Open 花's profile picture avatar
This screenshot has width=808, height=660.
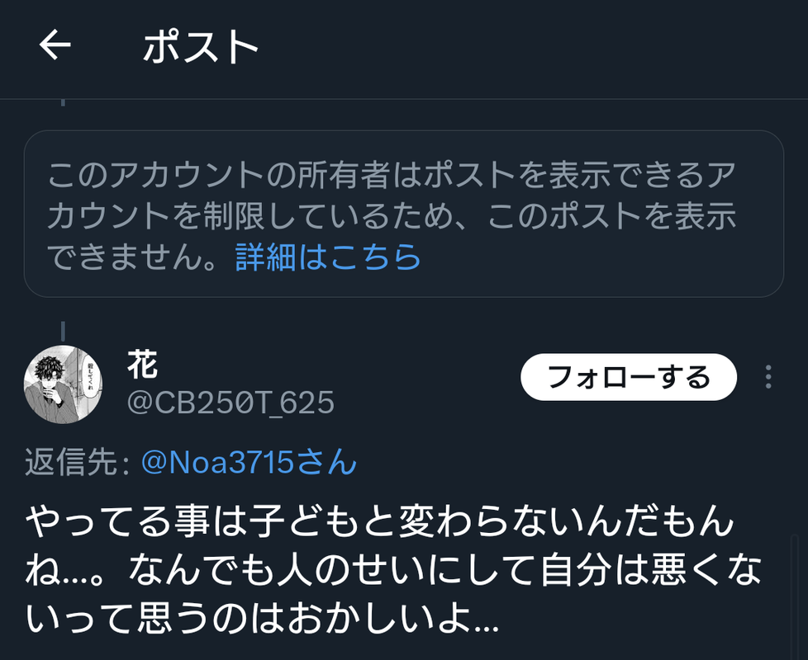pos(63,384)
